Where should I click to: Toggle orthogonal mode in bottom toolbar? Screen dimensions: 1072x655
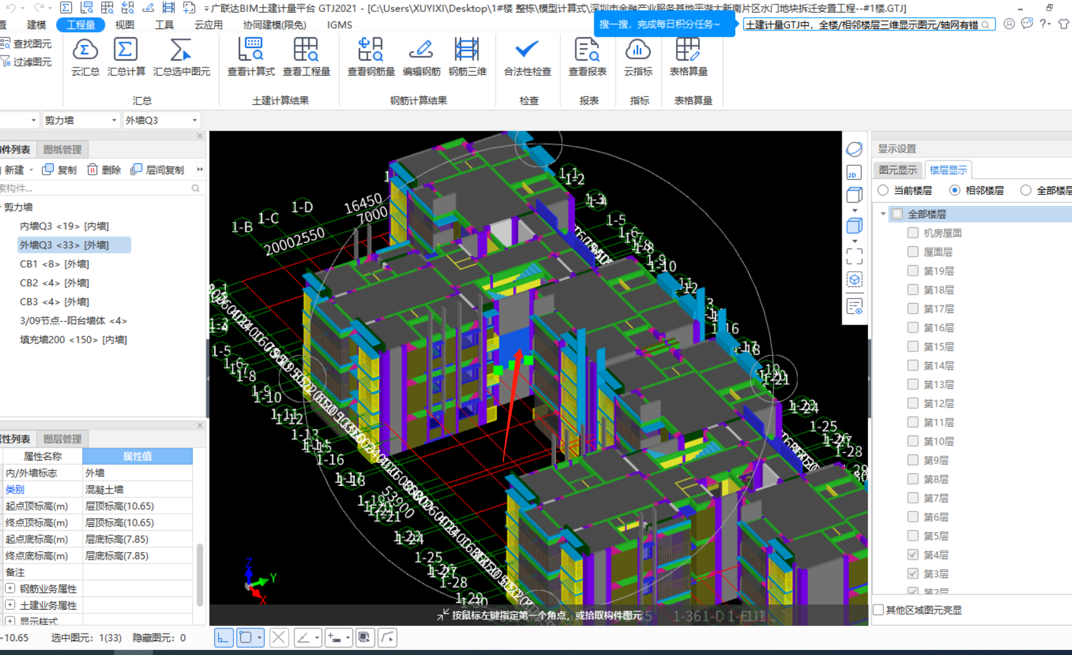223,638
